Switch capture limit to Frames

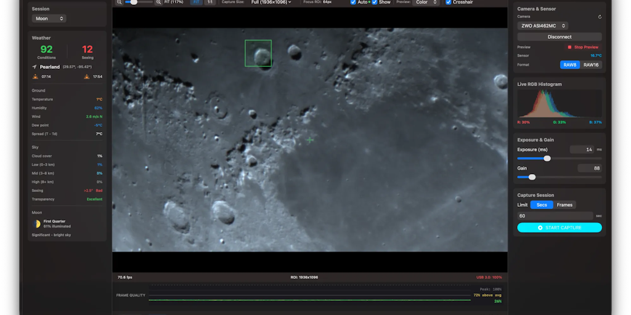(x=564, y=205)
